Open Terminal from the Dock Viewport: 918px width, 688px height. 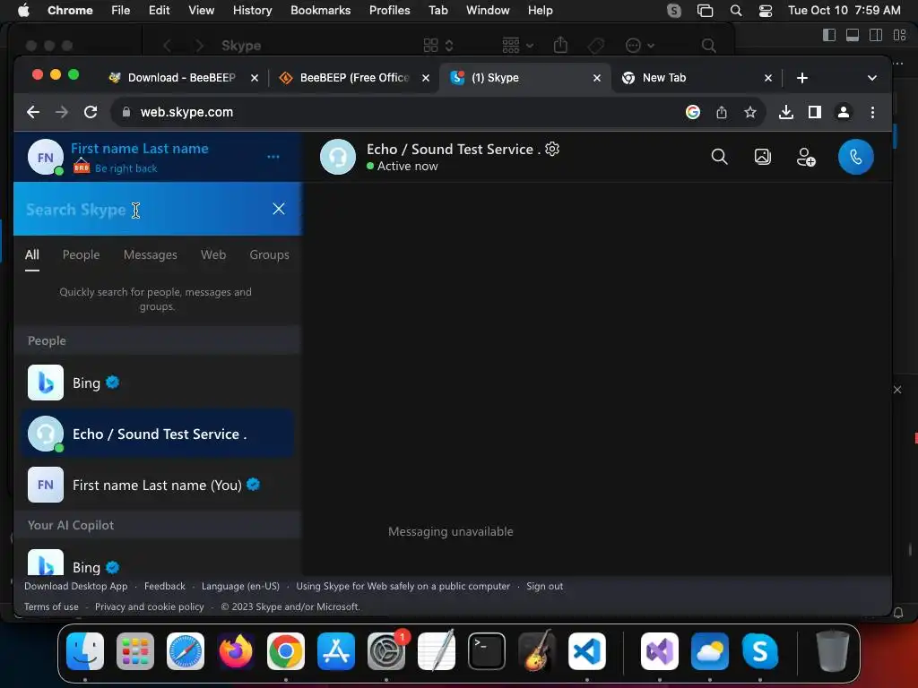[x=486, y=651]
